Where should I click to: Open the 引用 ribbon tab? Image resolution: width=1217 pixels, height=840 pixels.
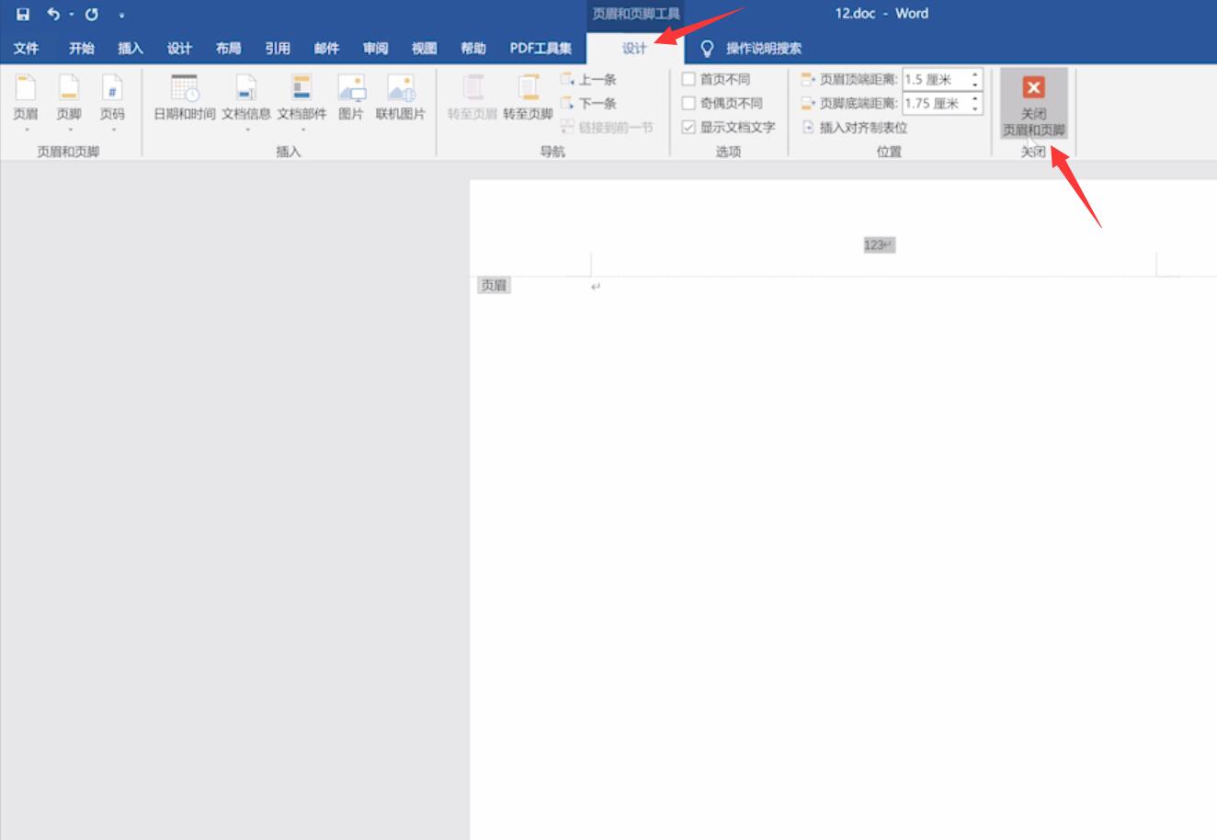278,48
